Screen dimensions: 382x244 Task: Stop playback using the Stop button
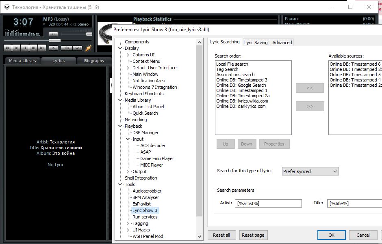pos(33,48)
